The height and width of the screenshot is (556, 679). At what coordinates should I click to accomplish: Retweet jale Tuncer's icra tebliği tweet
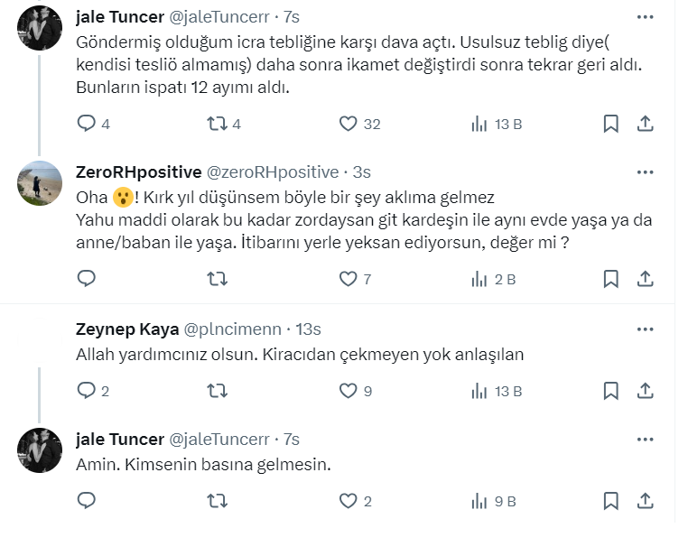point(217,124)
